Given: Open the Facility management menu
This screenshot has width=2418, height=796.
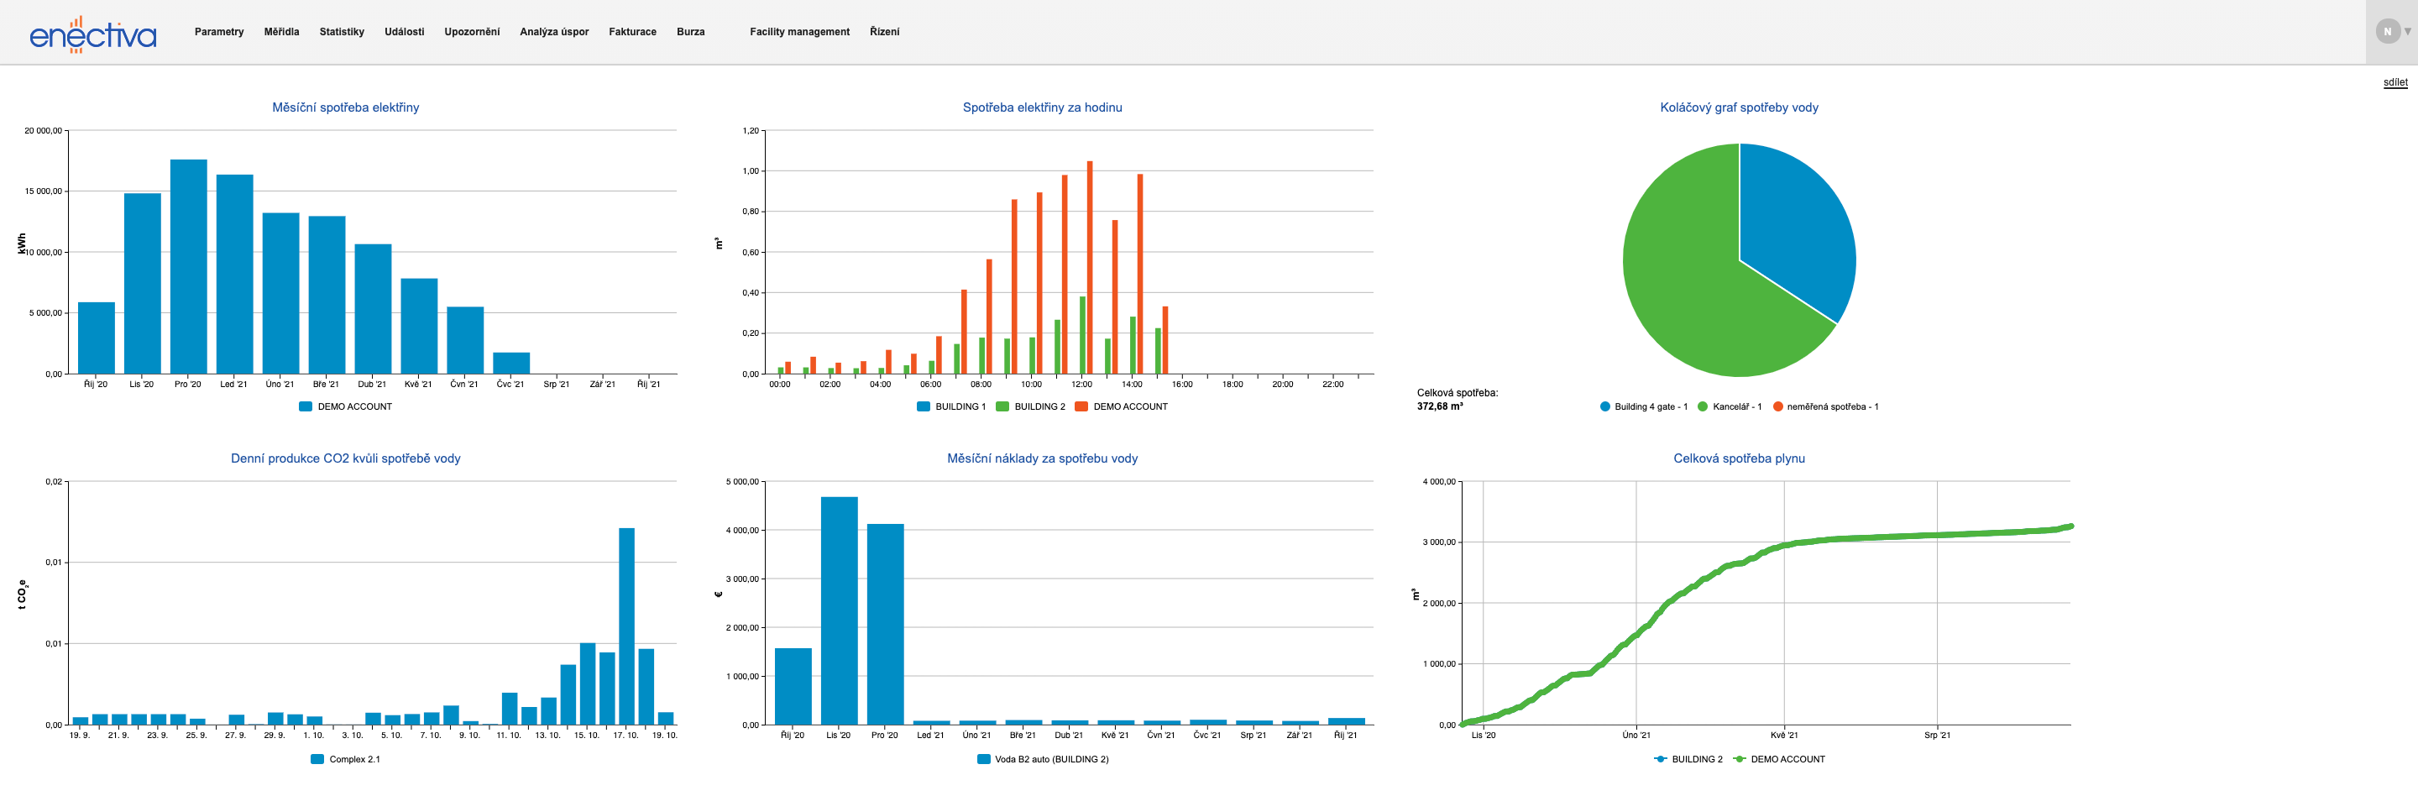Looking at the screenshot, I should point(798,32).
